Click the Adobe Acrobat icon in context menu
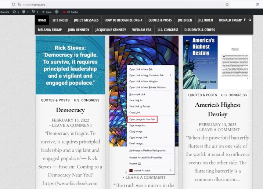This screenshot has width=263, height=189. pyautogui.click(x=131, y=170)
